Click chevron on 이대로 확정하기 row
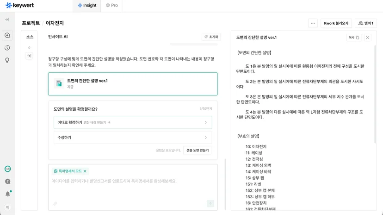Viewport: 383px width, 215px height. tap(206, 122)
